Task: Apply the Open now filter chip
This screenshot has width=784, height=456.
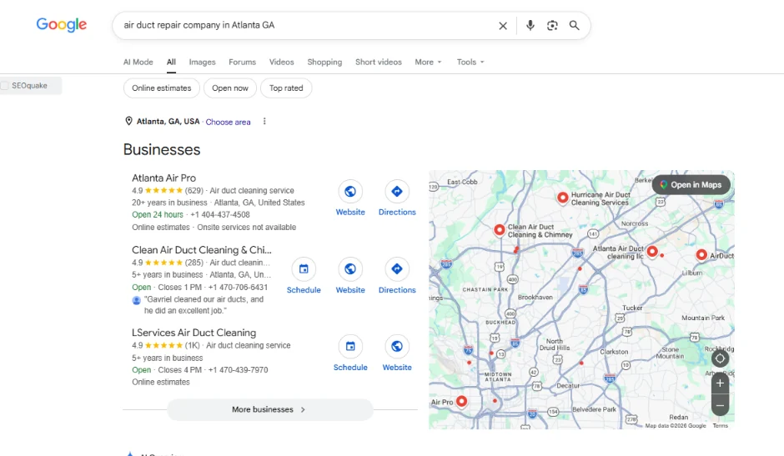Action: click(230, 88)
